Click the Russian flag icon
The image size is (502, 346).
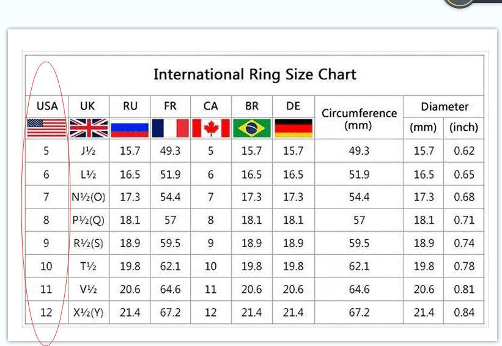130,128
